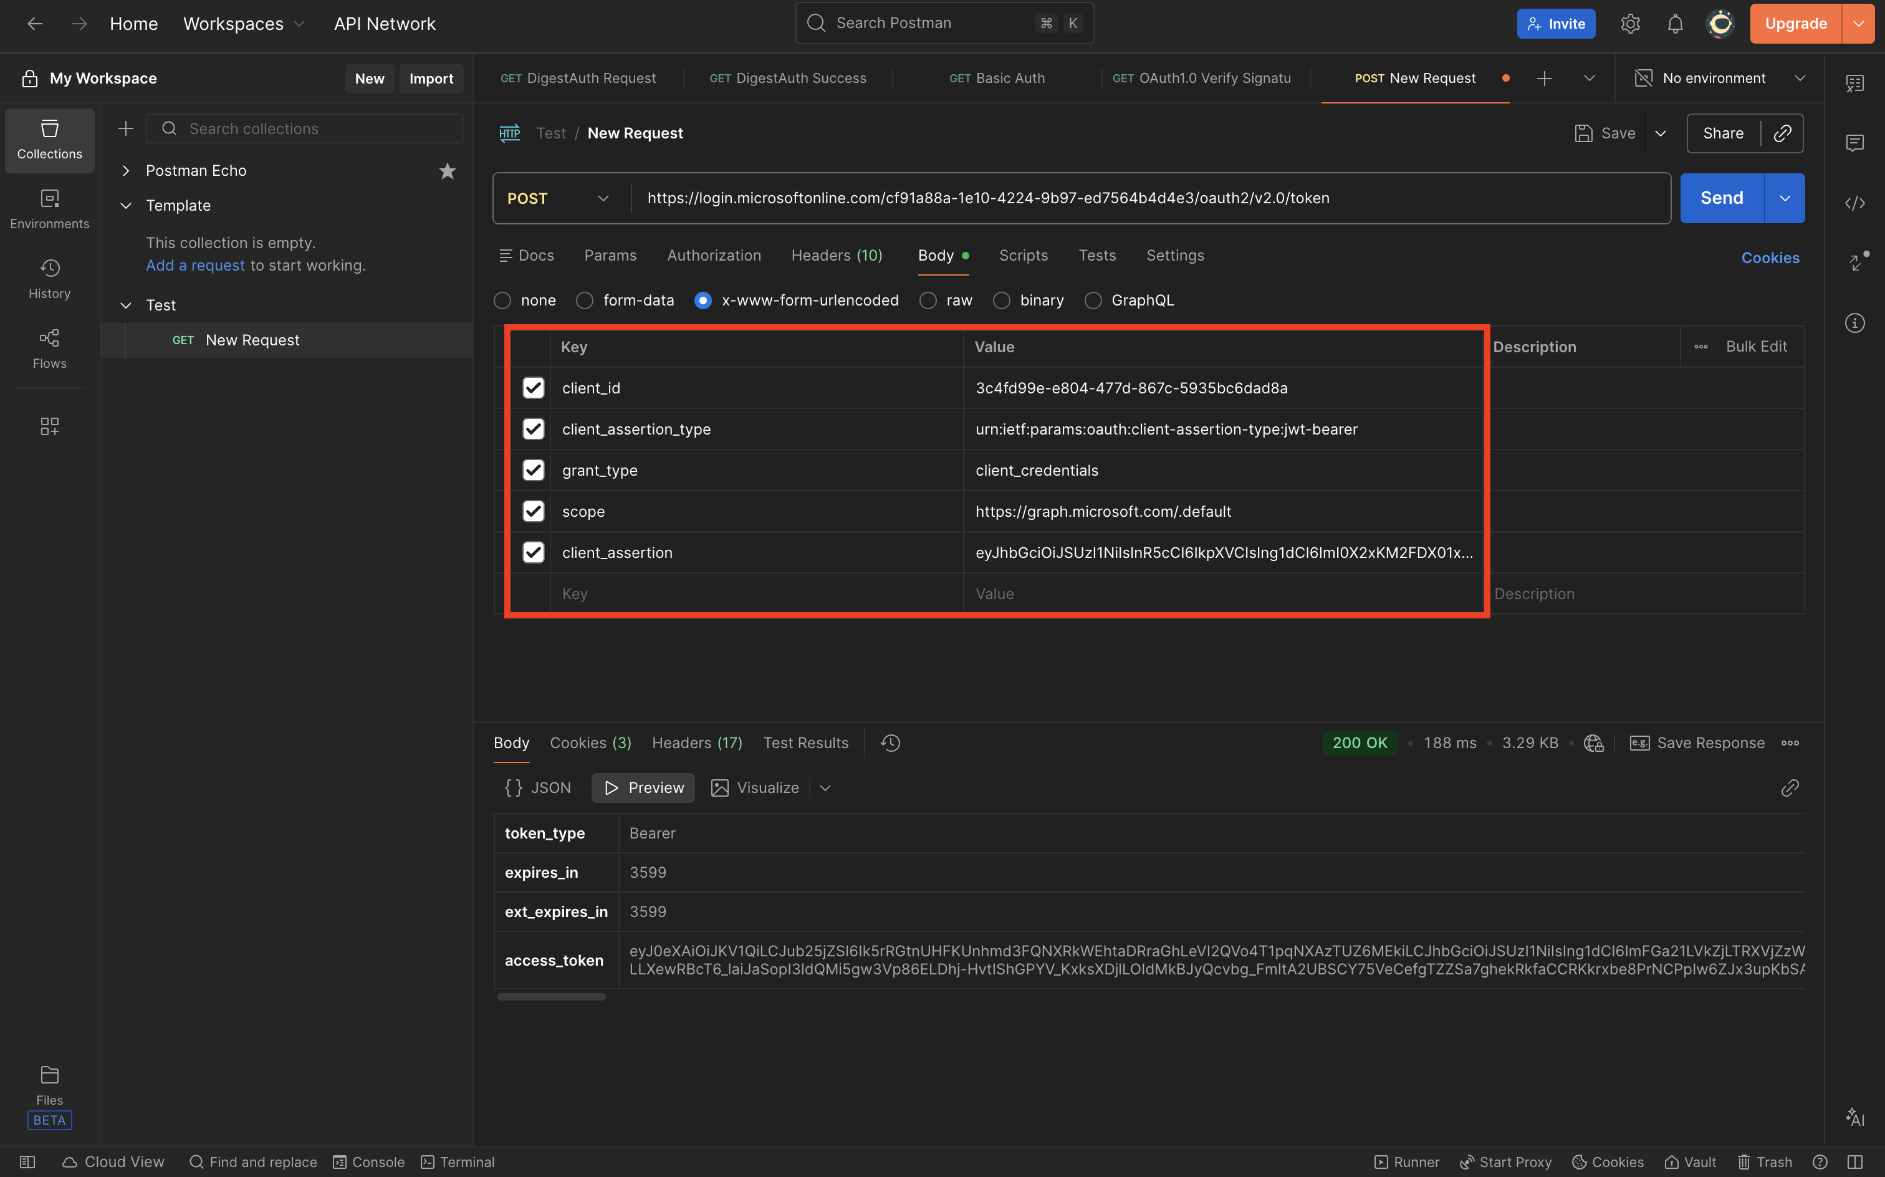Create new collection with plus icon
1885x1177 pixels.
point(125,128)
